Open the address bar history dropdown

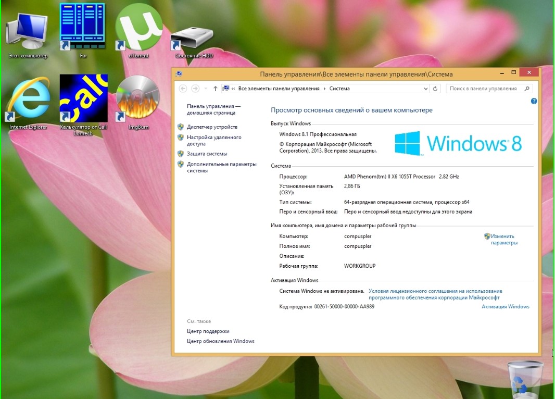[425, 89]
